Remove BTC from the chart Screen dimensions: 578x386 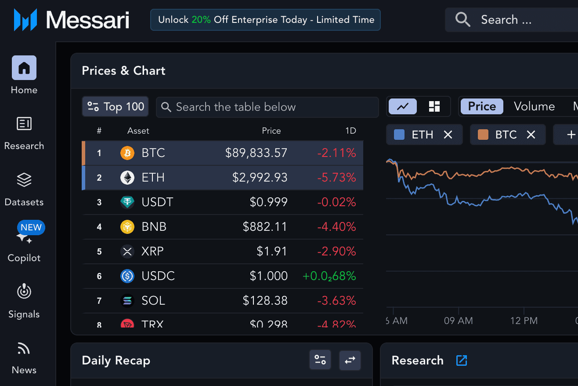[x=531, y=135]
